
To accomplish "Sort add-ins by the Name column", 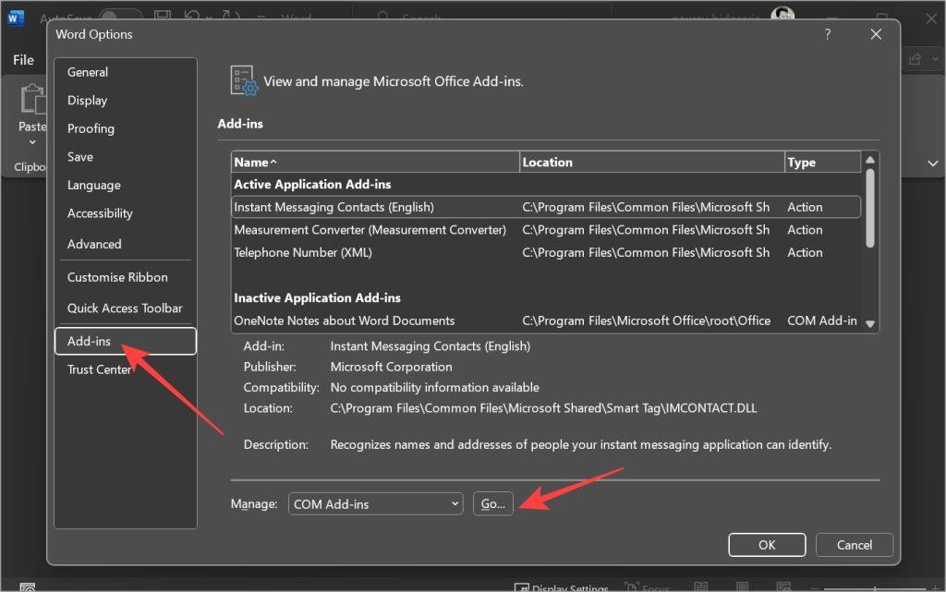I will coord(375,163).
